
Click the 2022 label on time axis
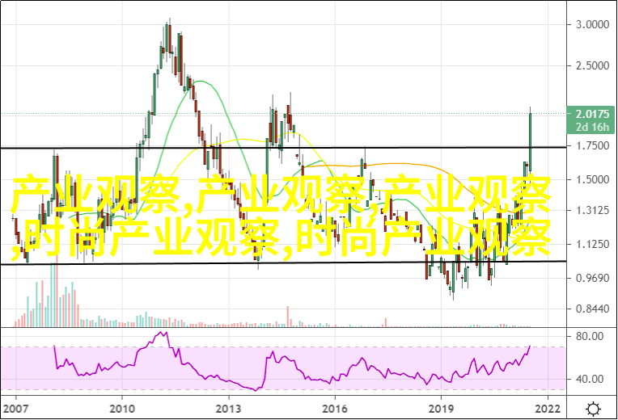coord(549,408)
